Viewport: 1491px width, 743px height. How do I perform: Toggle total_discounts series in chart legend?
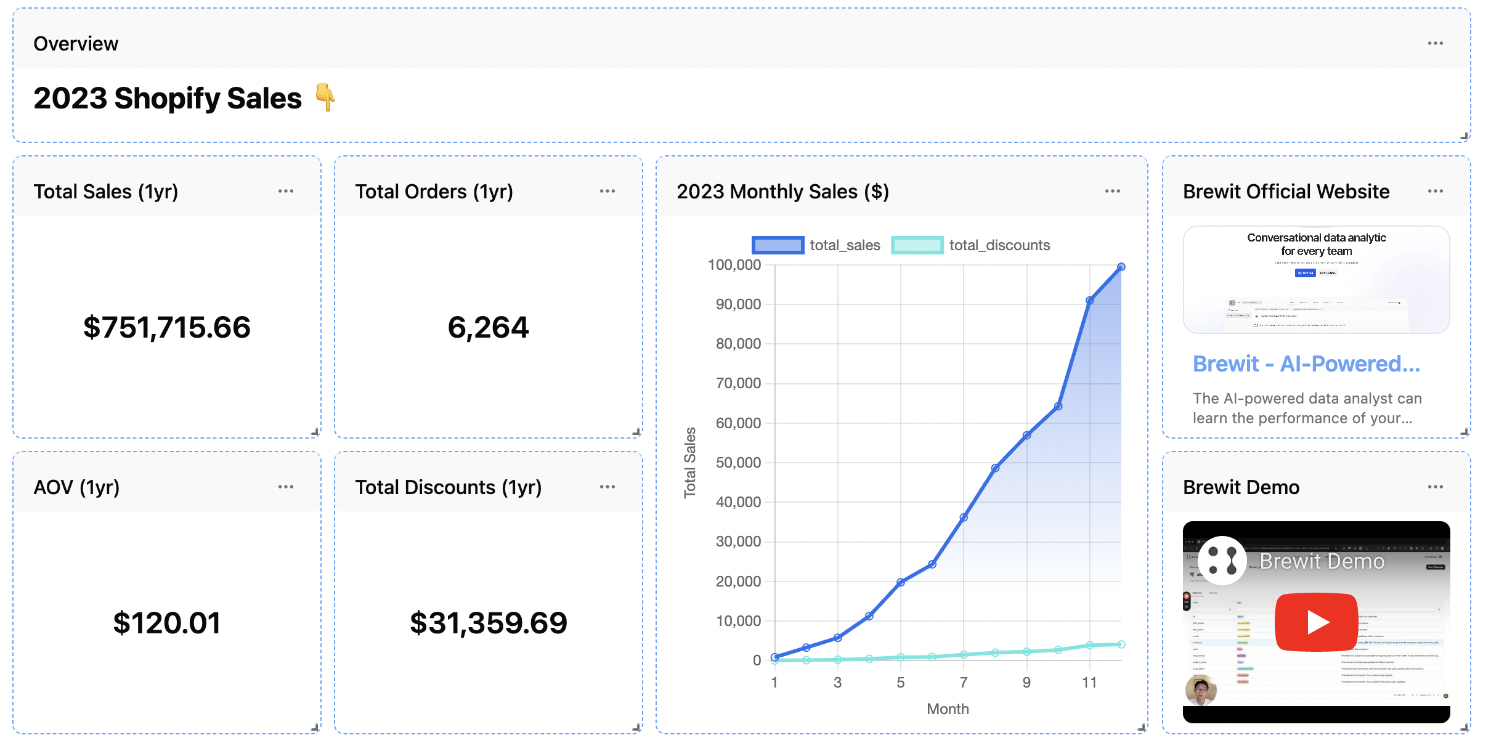click(999, 245)
